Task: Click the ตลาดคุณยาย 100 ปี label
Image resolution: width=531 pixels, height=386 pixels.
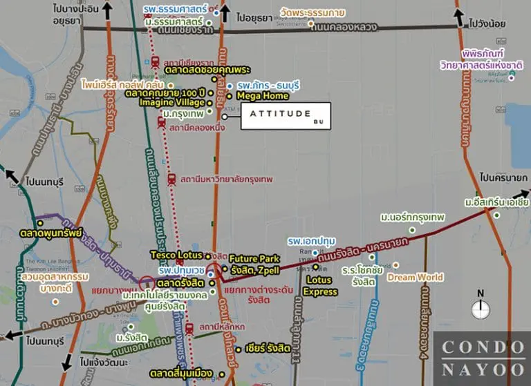Action: click(165, 93)
